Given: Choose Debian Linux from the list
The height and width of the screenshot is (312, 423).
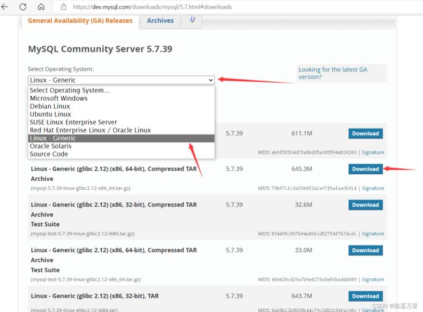Looking at the screenshot, I should (121, 106).
